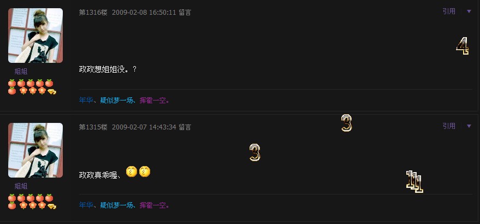Click the first kissing emoji after 政政真乖喔
480x224 pixels.
click(132, 172)
